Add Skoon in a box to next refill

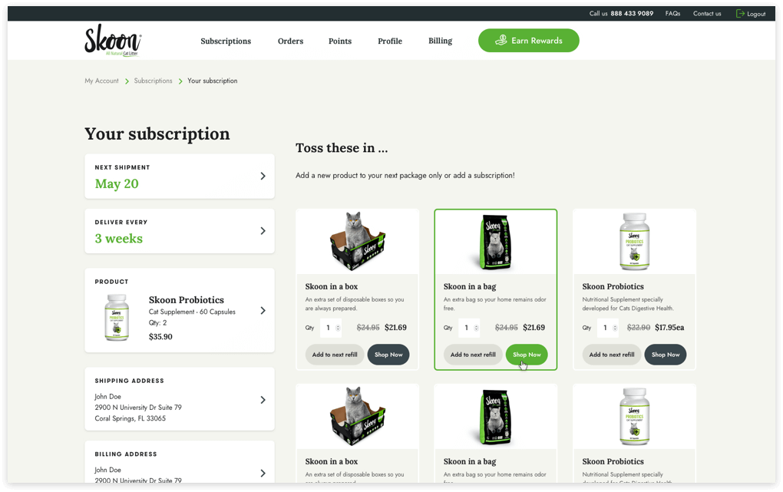coord(334,355)
